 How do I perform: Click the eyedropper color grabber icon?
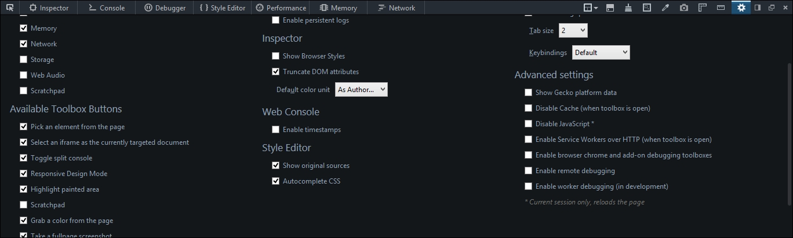[666, 8]
